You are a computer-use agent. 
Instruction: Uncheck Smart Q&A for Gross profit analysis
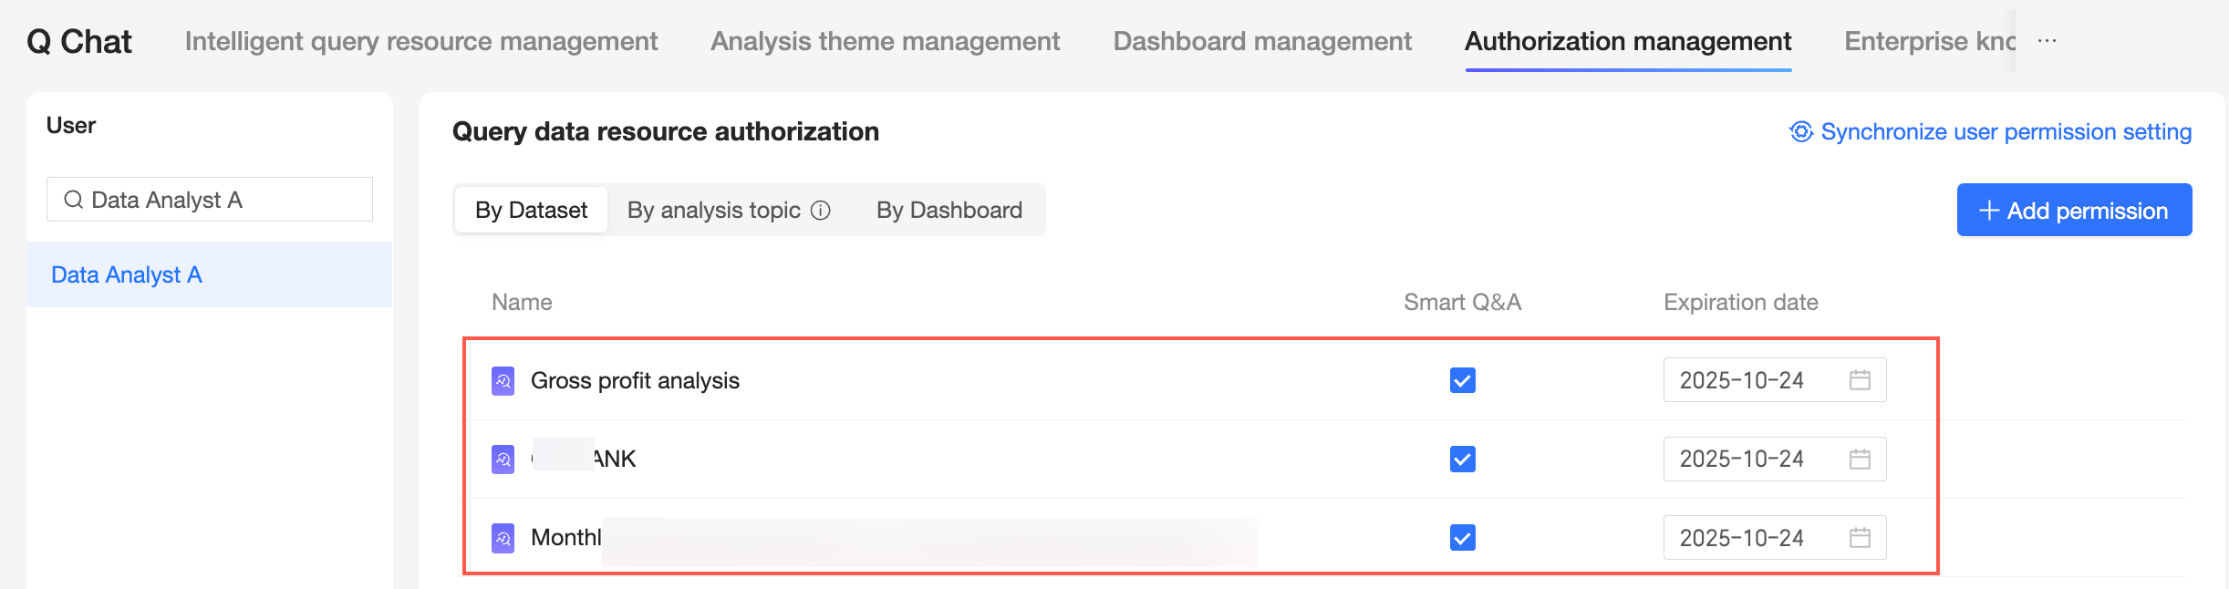pos(1462,380)
